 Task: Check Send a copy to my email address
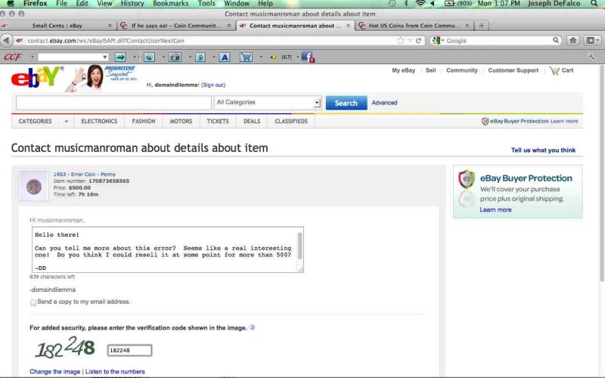[33, 302]
